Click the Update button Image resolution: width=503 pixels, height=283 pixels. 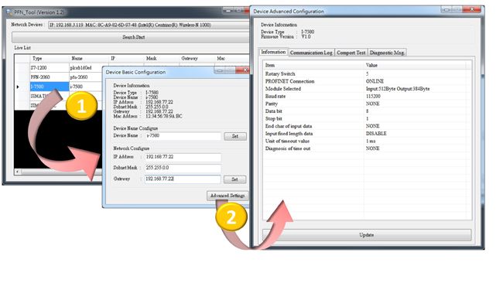[367, 235]
